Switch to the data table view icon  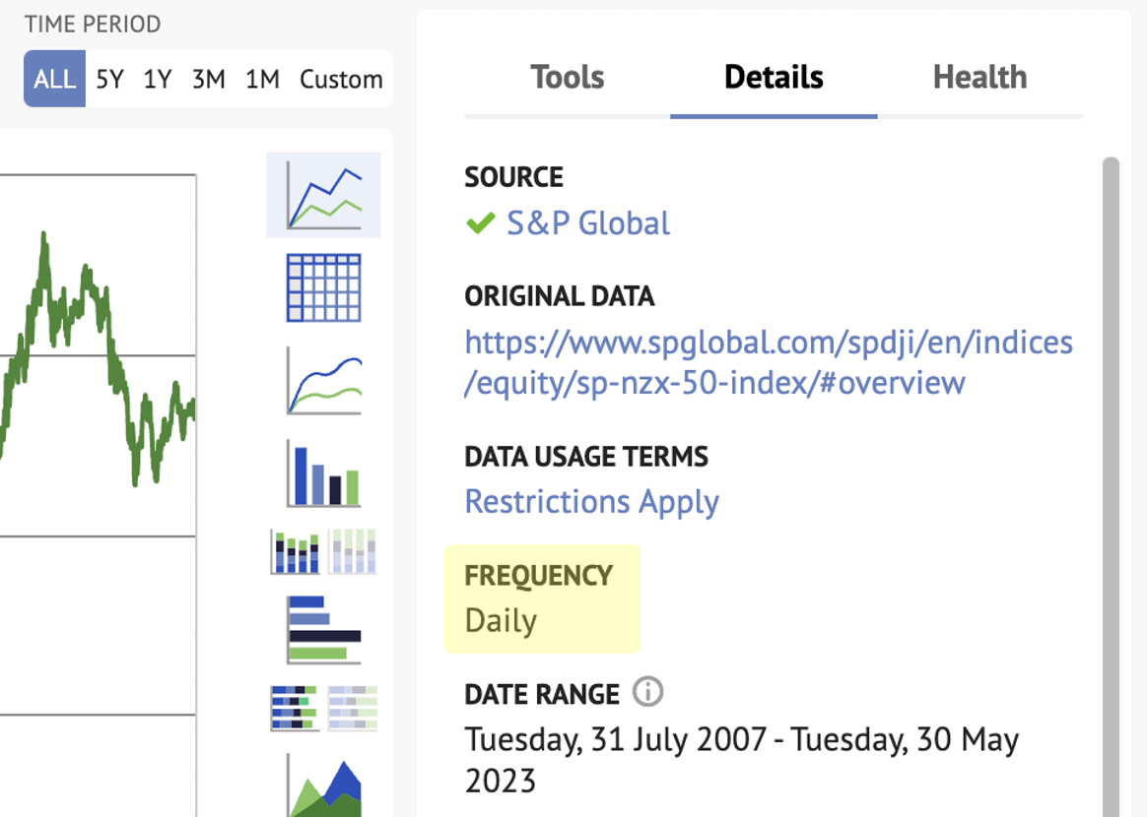324,288
